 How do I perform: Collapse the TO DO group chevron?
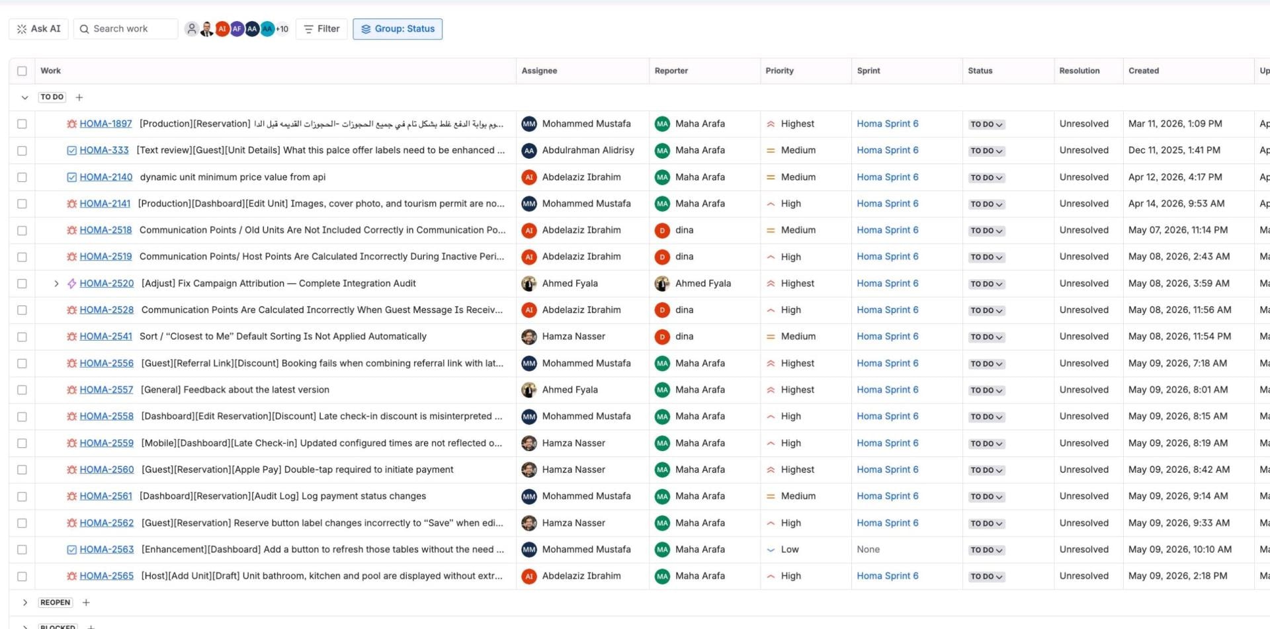(x=24, y=97)
